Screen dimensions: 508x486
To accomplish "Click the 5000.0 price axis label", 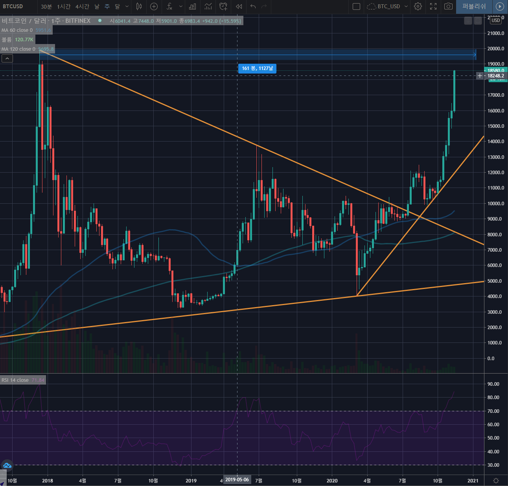I will (495, 281).
